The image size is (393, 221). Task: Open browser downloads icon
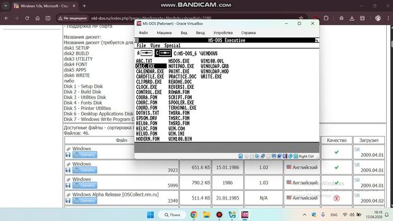(x=352, y=18)
